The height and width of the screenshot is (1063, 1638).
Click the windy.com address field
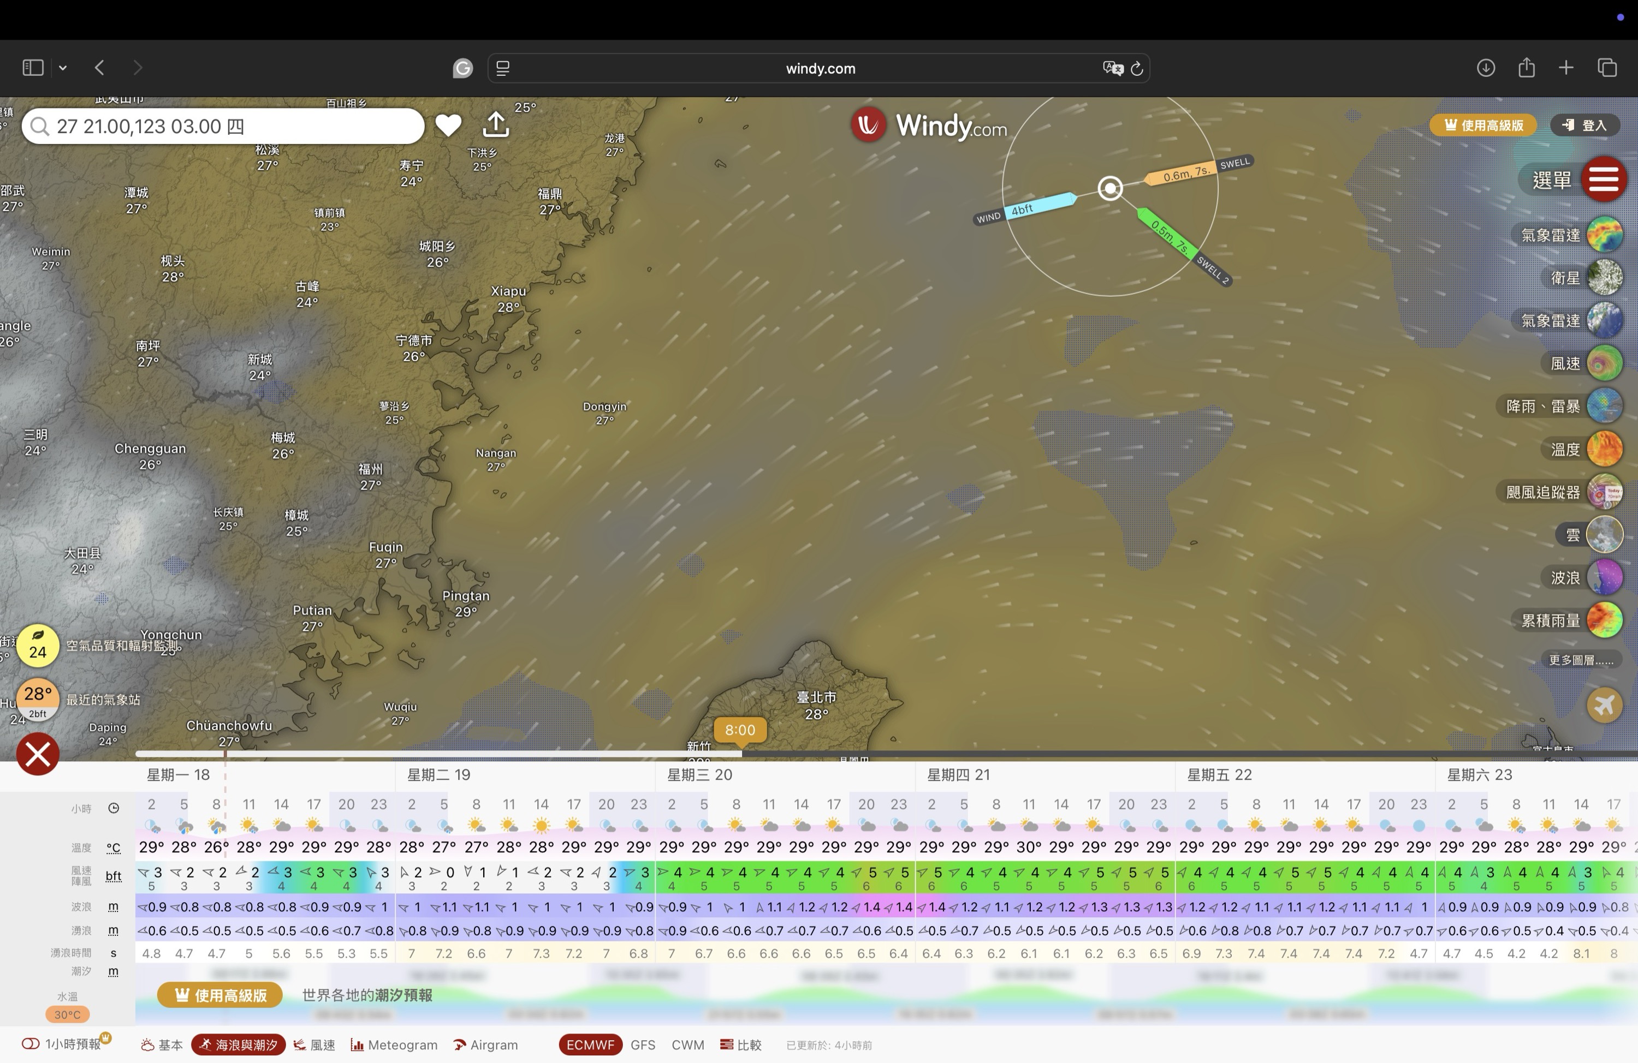(x=819, y=68)
